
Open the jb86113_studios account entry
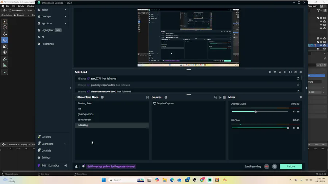(x=50, y=165)
